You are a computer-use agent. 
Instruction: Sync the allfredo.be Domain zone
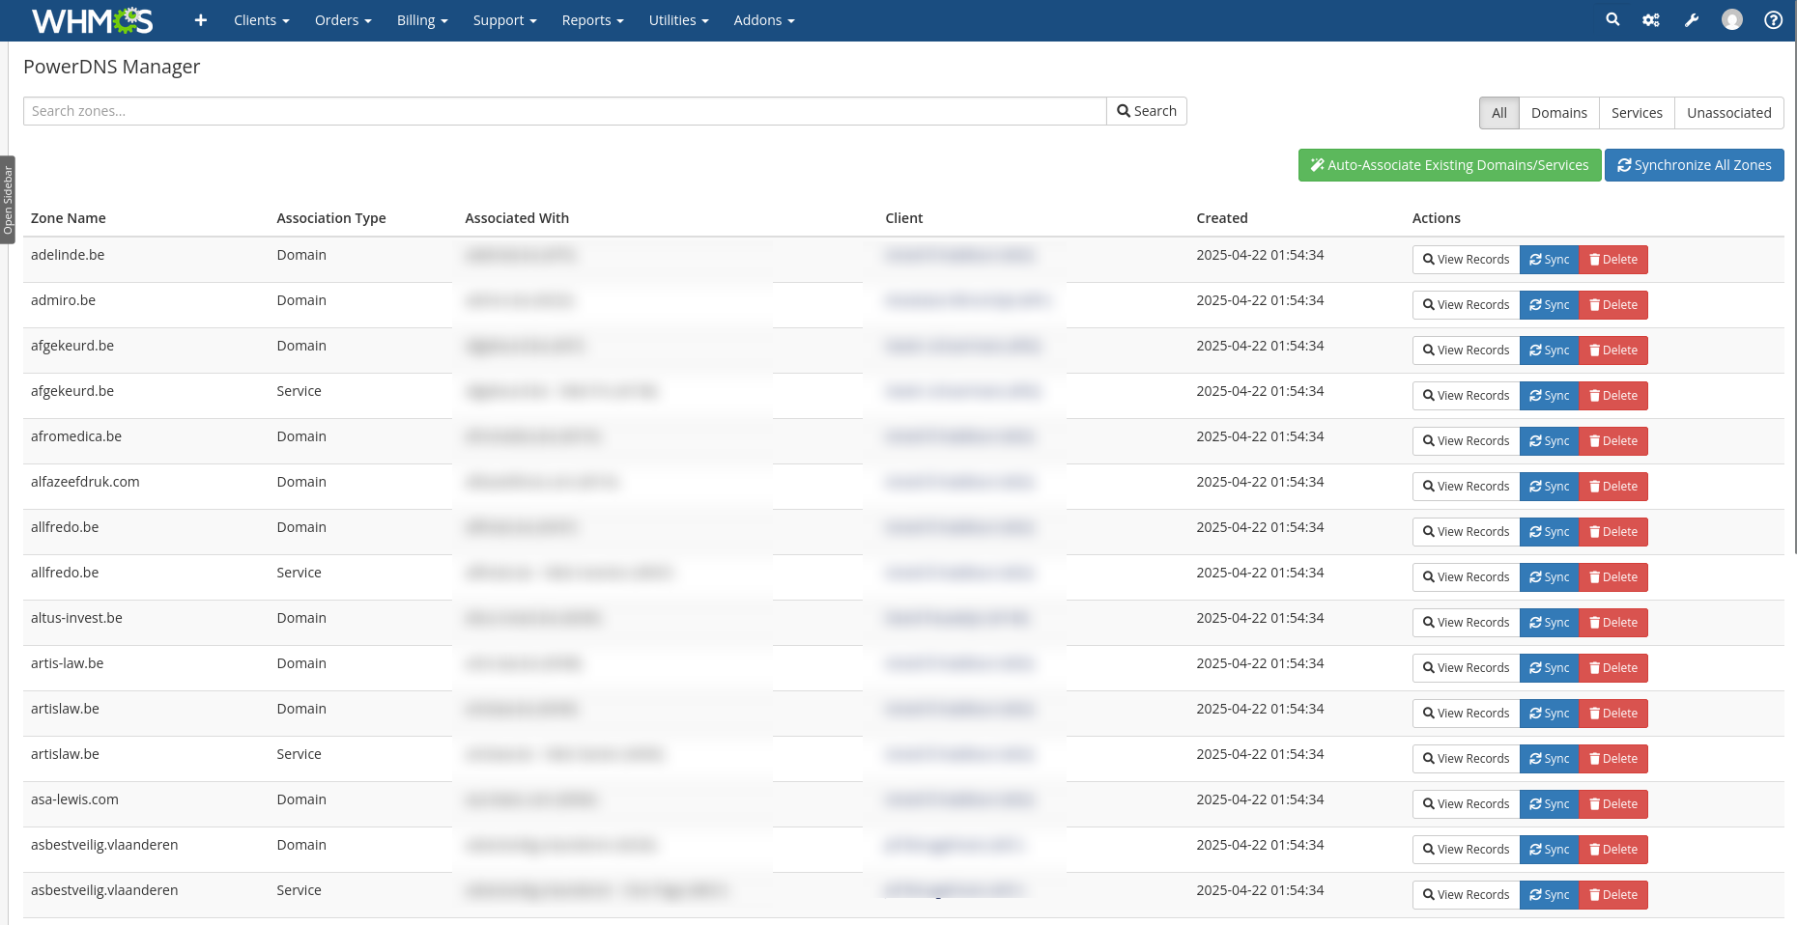click(x=1549, y=532)
